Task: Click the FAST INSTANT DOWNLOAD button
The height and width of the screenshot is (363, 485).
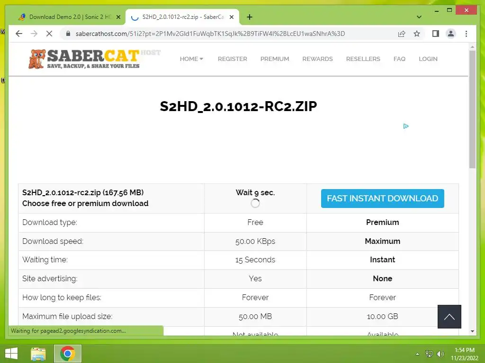Action: pos(382,199)
